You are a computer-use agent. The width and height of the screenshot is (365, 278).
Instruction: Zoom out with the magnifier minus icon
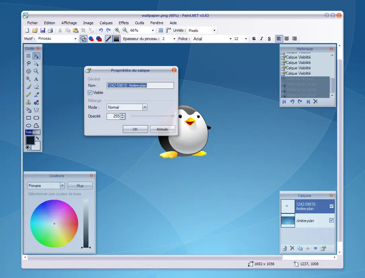pyautogui.click(x=125, y=30)
